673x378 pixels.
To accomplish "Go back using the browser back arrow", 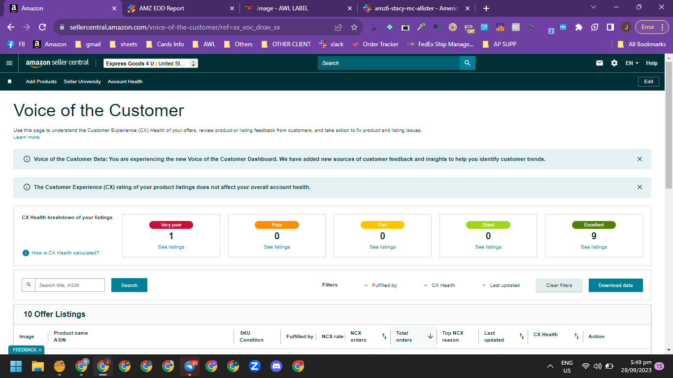I will (x=11, y=27).
